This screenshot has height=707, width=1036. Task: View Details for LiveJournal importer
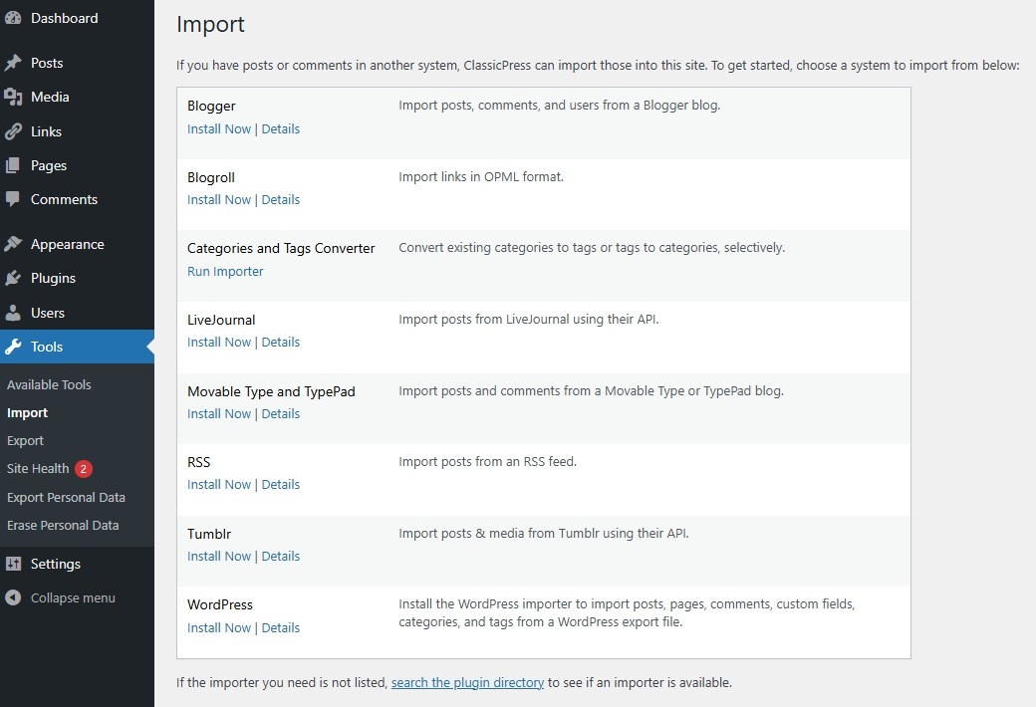[x=280, y=343]
